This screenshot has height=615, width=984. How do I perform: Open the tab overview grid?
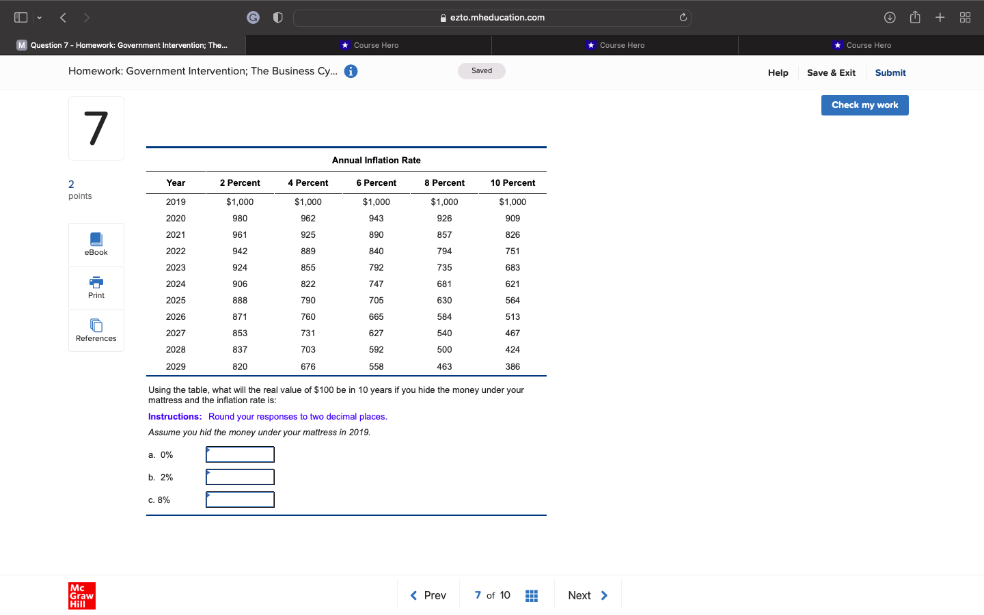click(965, 17)
